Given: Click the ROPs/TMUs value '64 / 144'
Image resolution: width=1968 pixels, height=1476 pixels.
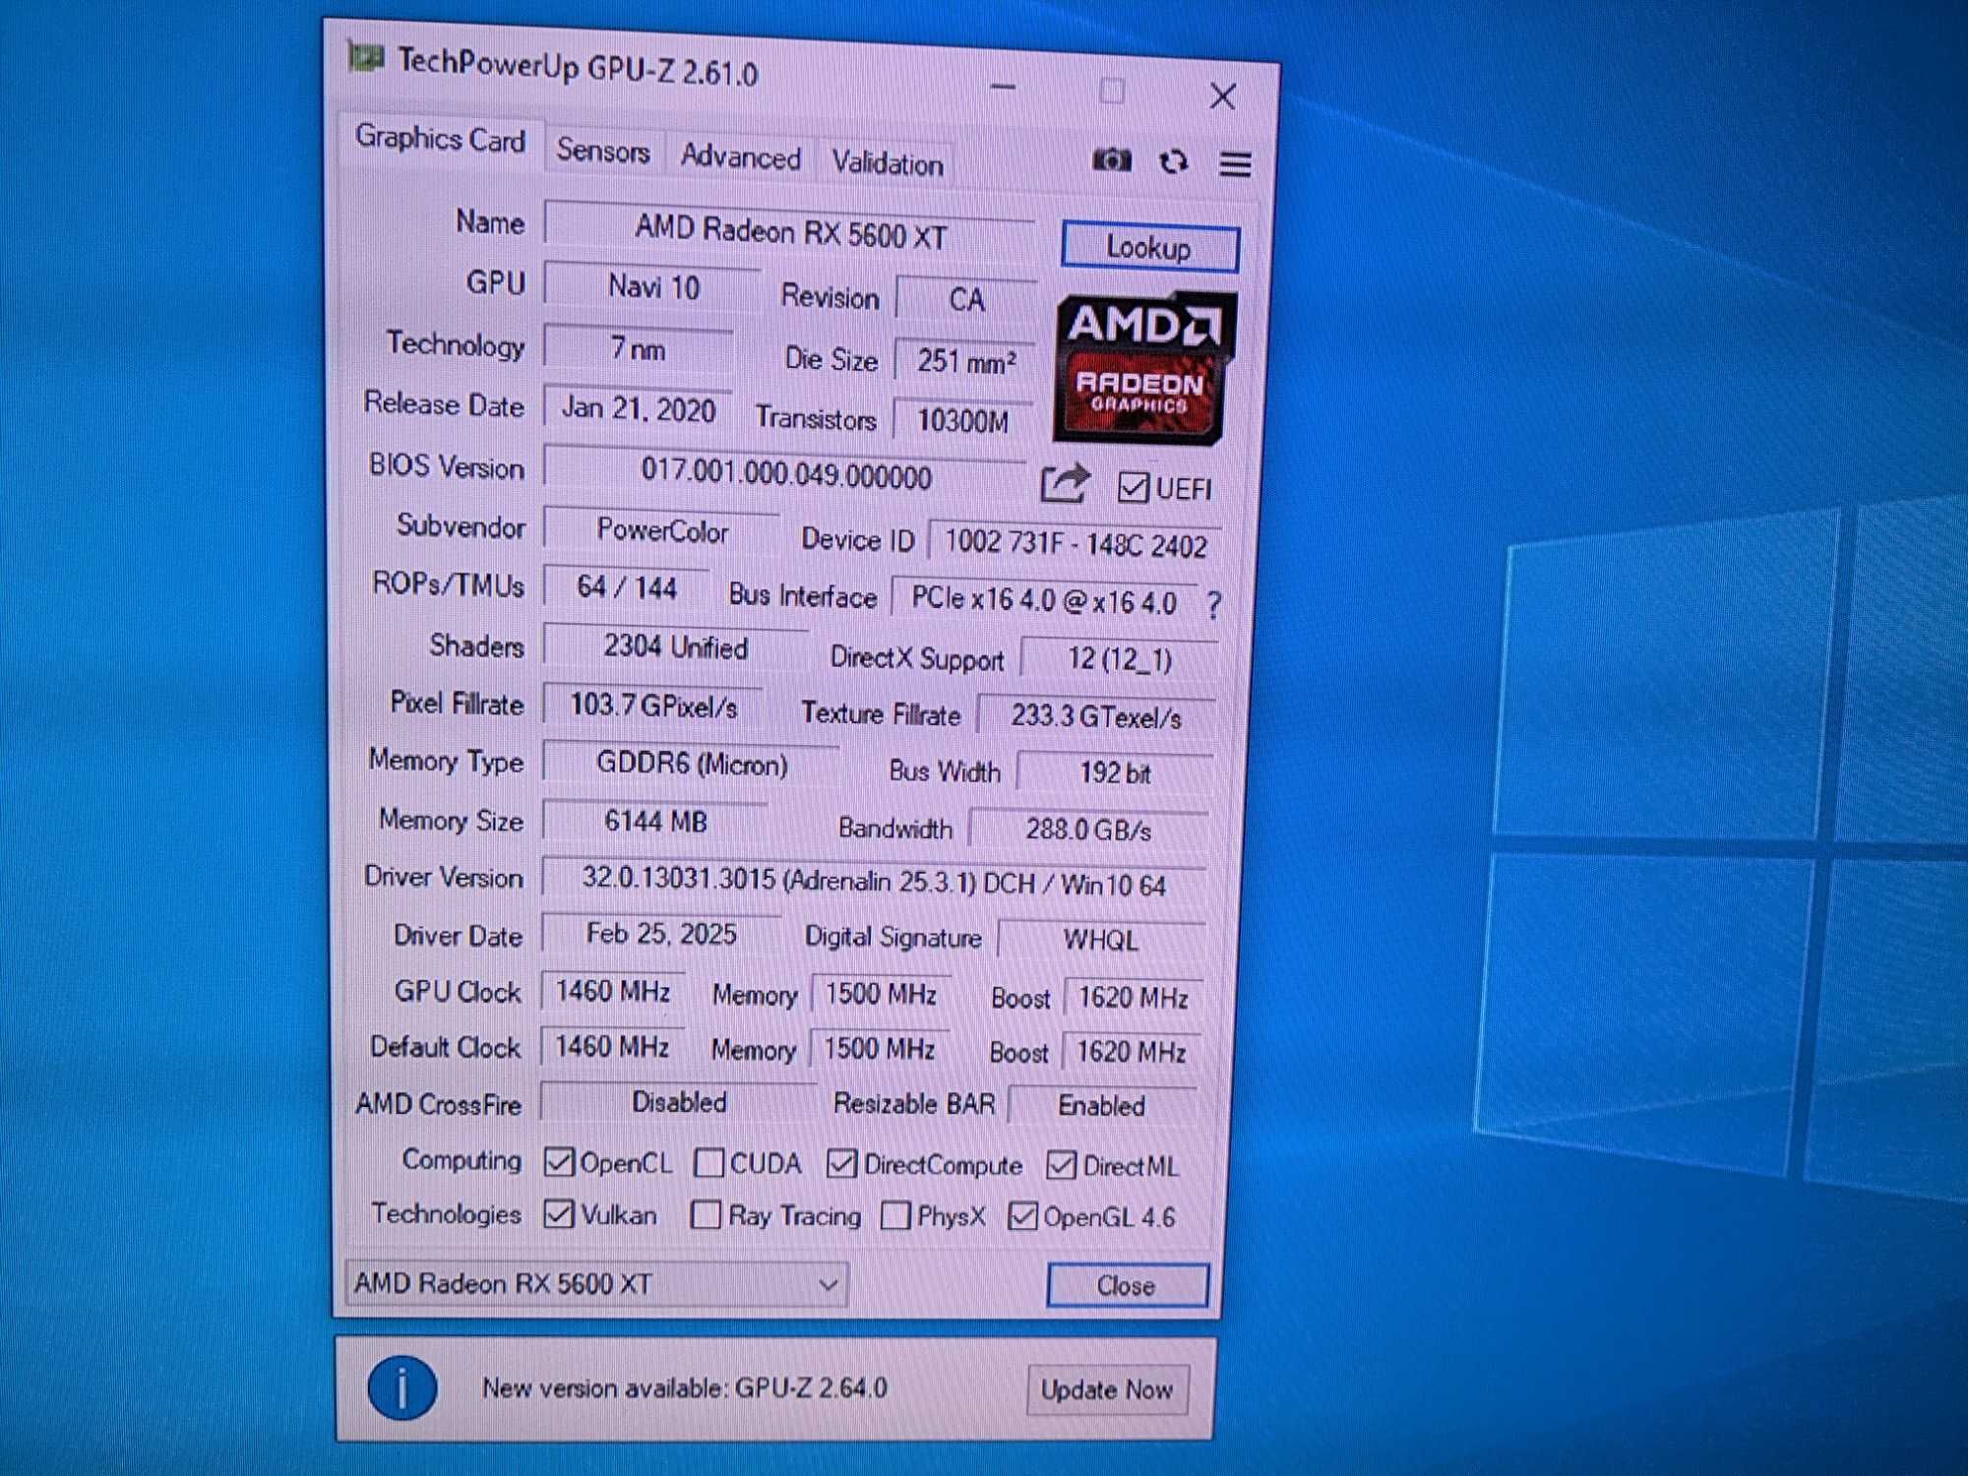Looking at the screenshot, I should (627, 587).
